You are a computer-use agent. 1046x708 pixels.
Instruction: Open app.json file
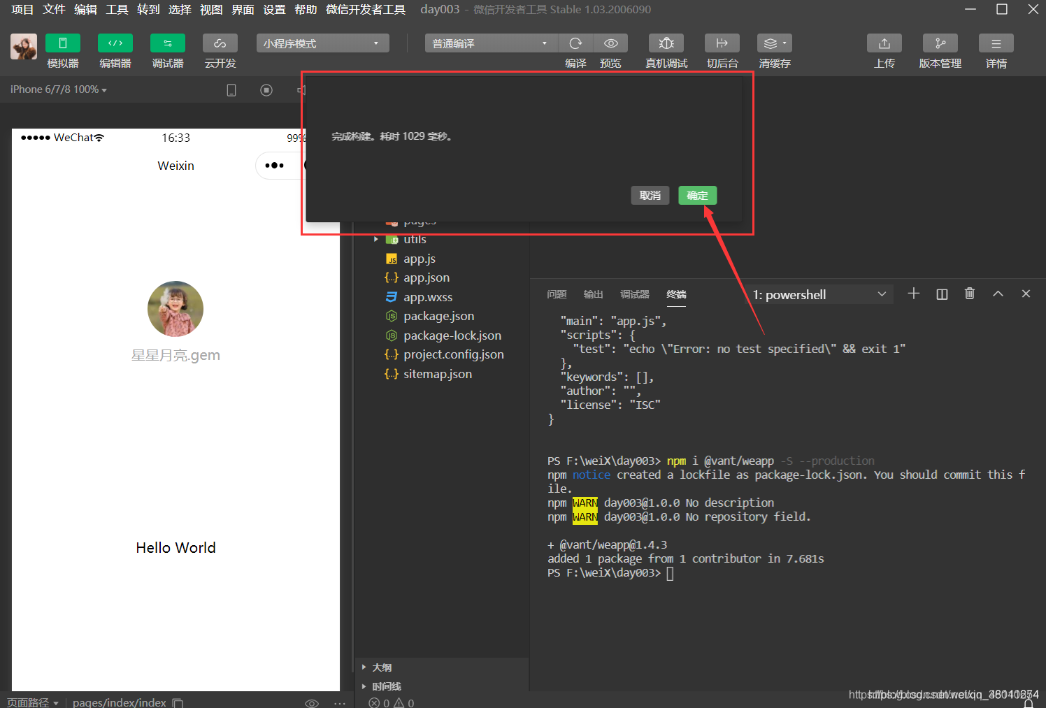click(x=427, y=277)
